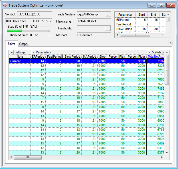Click the results table scroll-left arrow
Viewport: 178px width, 169px height.
[11, 157]
